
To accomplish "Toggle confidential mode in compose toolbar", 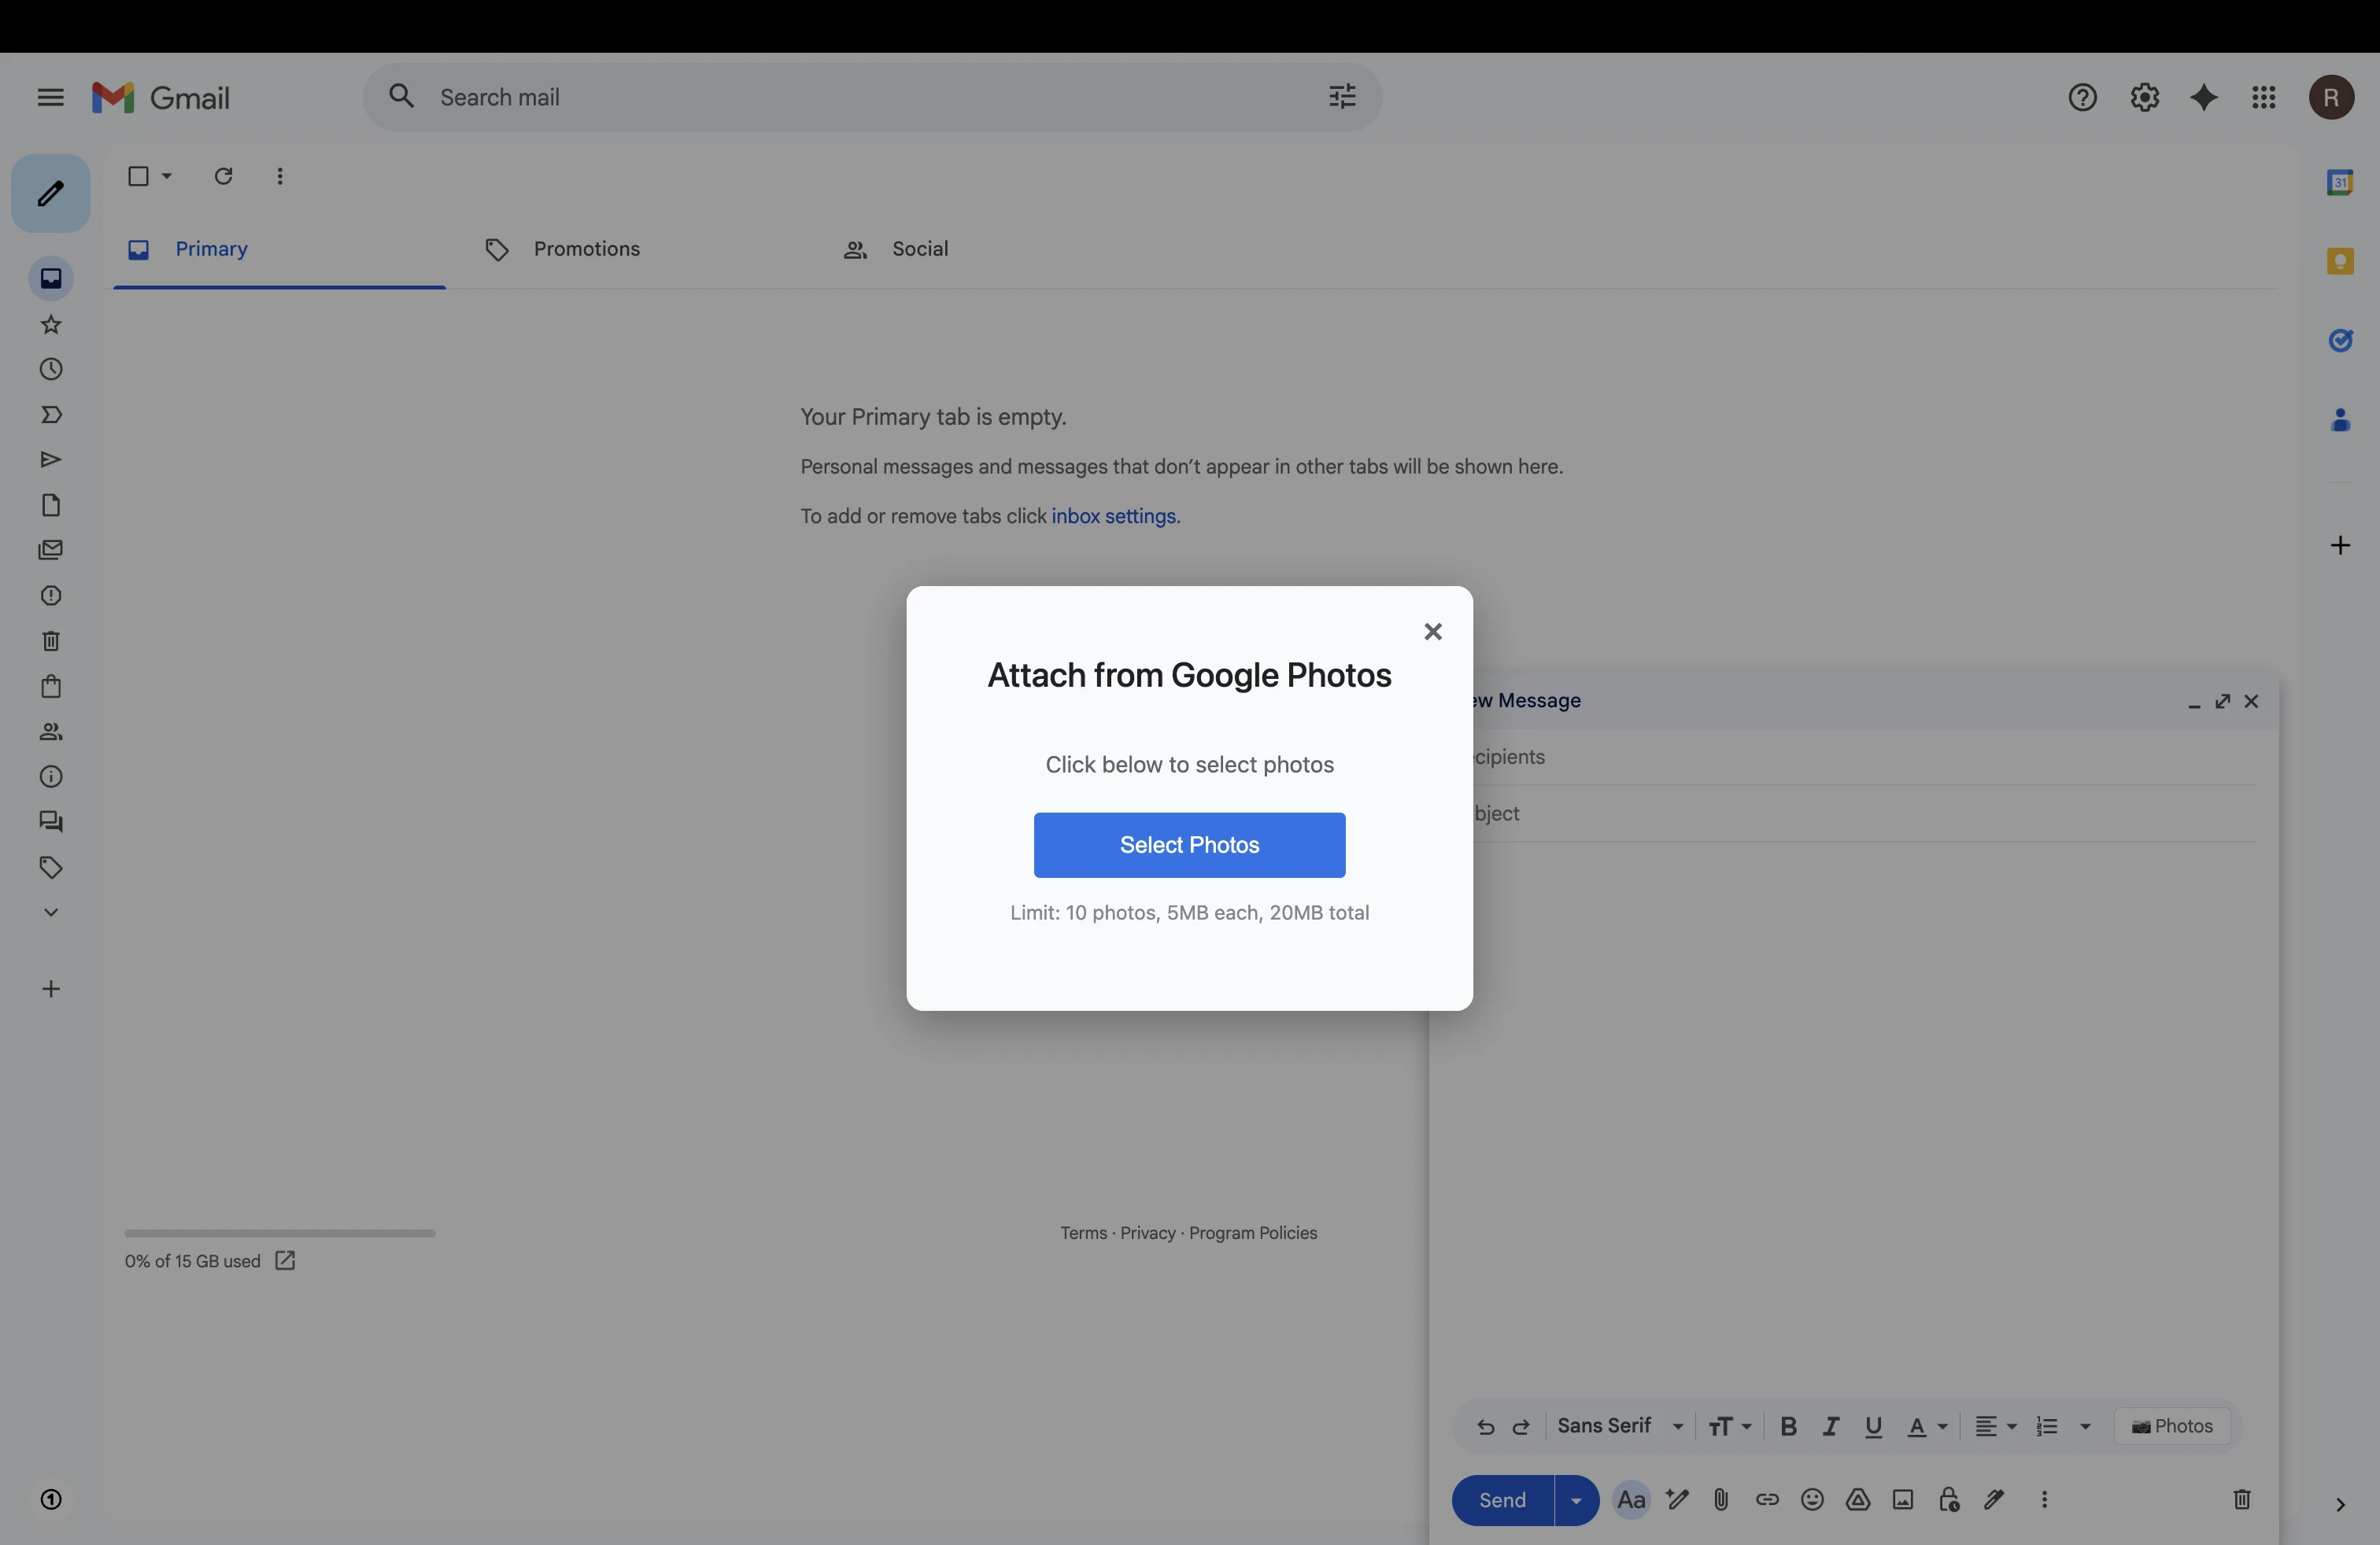I will (1948, 1500).
